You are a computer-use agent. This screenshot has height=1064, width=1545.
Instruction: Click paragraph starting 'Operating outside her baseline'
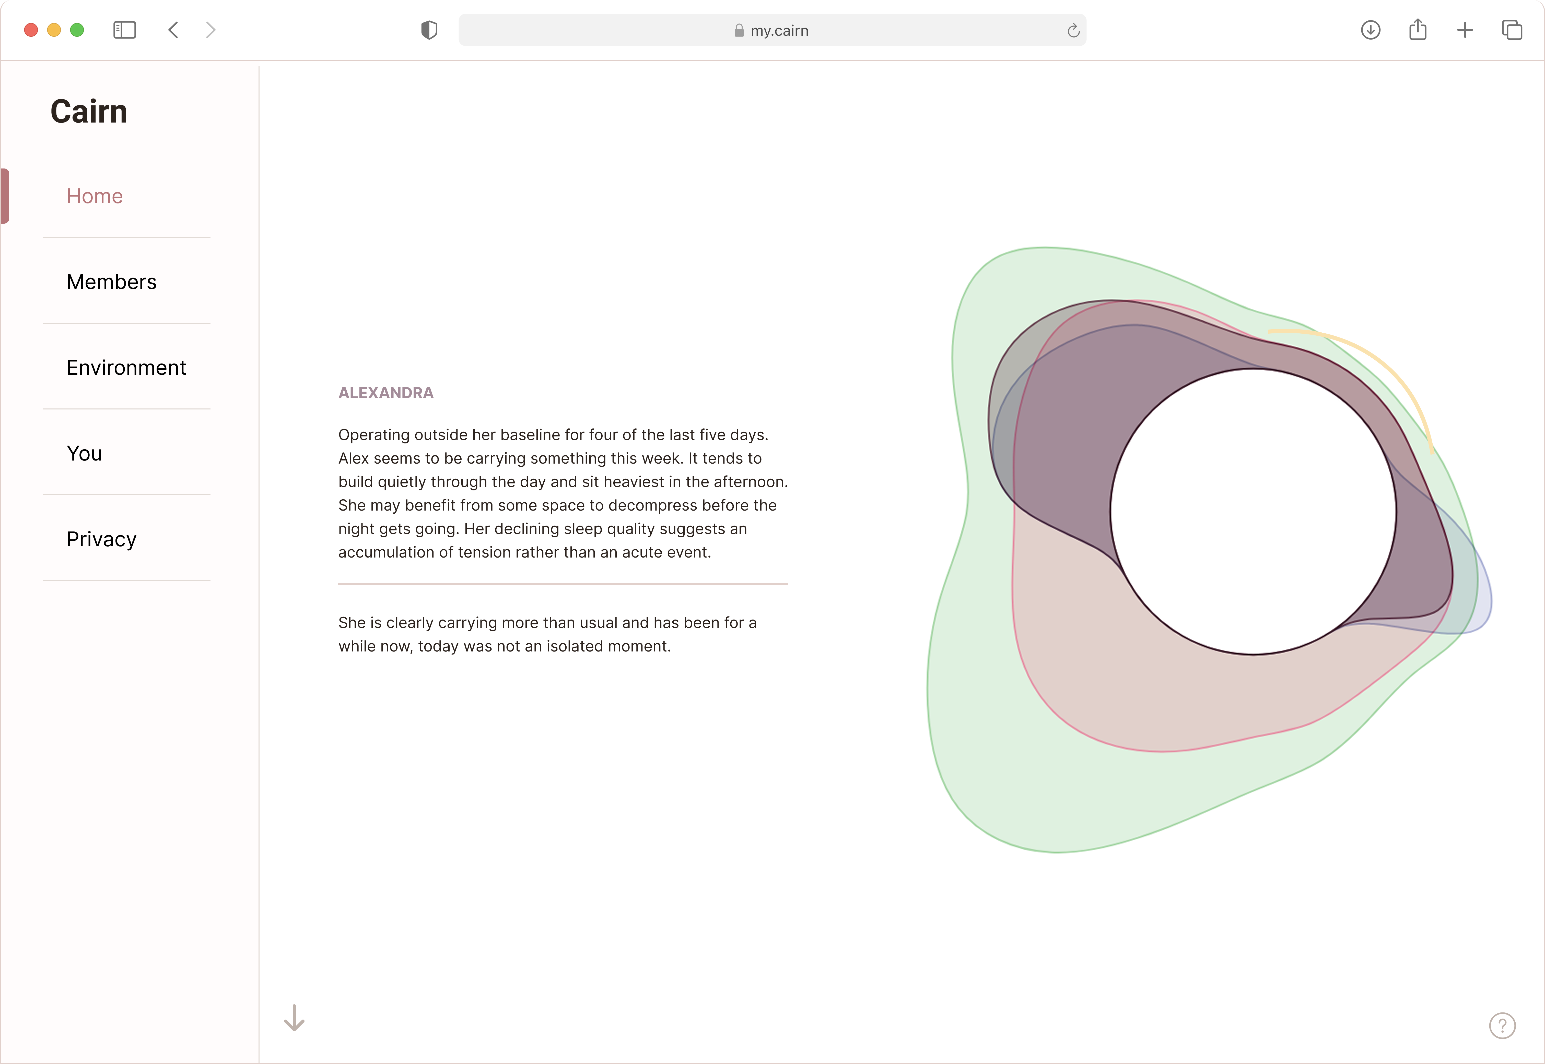coord(563,493)
